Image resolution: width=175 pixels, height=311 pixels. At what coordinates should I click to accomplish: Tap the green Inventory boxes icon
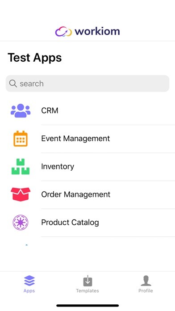pos(21,166)
